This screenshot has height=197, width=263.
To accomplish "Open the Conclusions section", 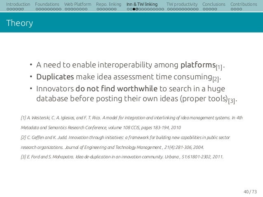I will pos(214,4).
